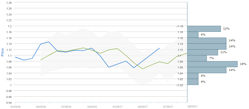Click the 11% histogram bar
The width and height of the screenshot is (249, 109).
pos(202,52)
